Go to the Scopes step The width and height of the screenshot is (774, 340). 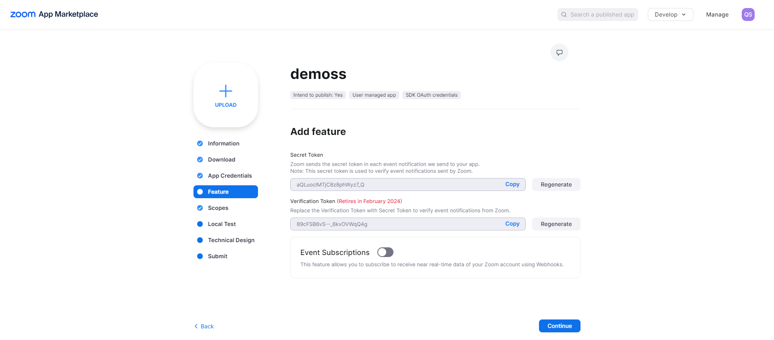[x=218, y=208]
